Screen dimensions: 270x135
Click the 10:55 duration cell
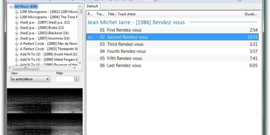point(252,37)
